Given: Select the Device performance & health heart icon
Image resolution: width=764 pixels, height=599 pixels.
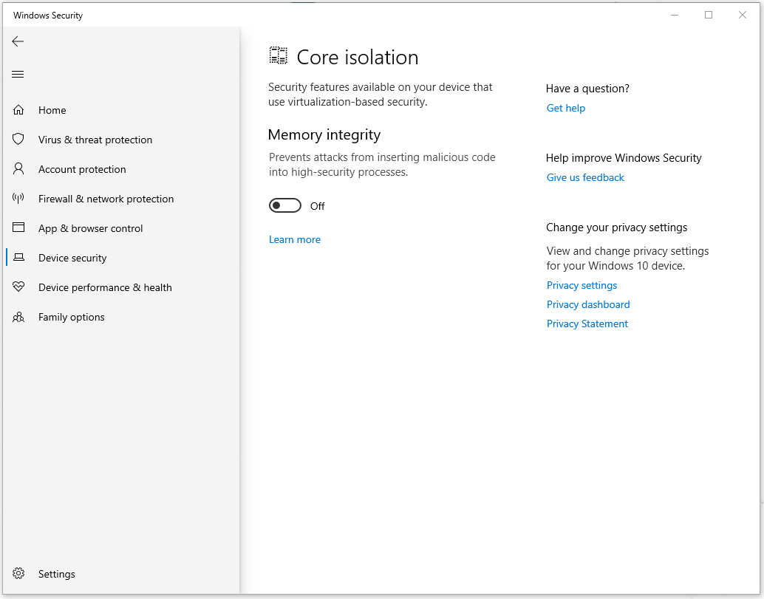Looking at the screenshot, I should (x=18, y=287).
